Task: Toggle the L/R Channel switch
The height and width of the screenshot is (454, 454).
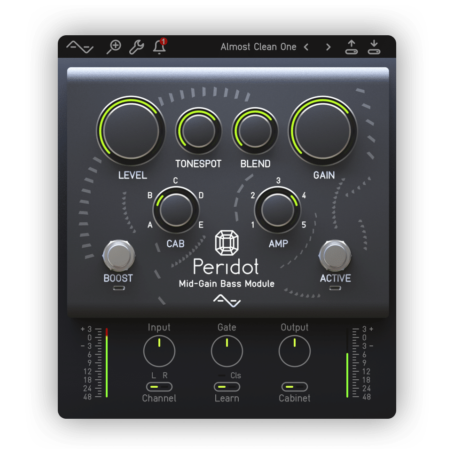Action: (159, 387)
